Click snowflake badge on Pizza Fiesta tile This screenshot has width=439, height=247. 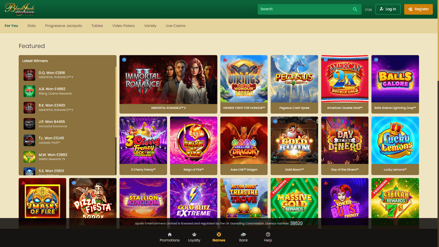[x=74, y=183]
